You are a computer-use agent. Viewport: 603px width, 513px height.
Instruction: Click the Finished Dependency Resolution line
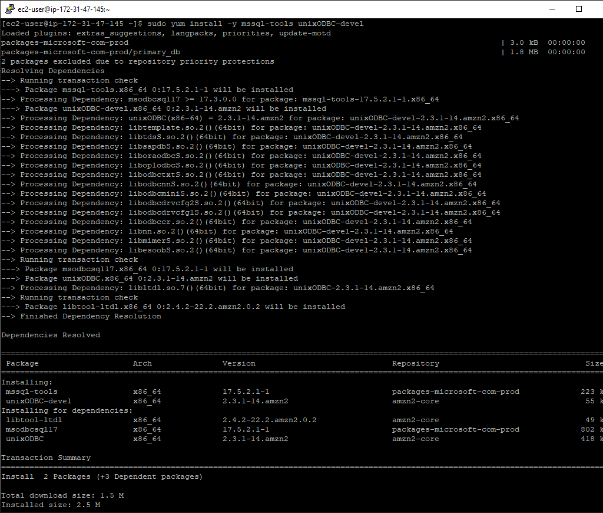(81, 316)
